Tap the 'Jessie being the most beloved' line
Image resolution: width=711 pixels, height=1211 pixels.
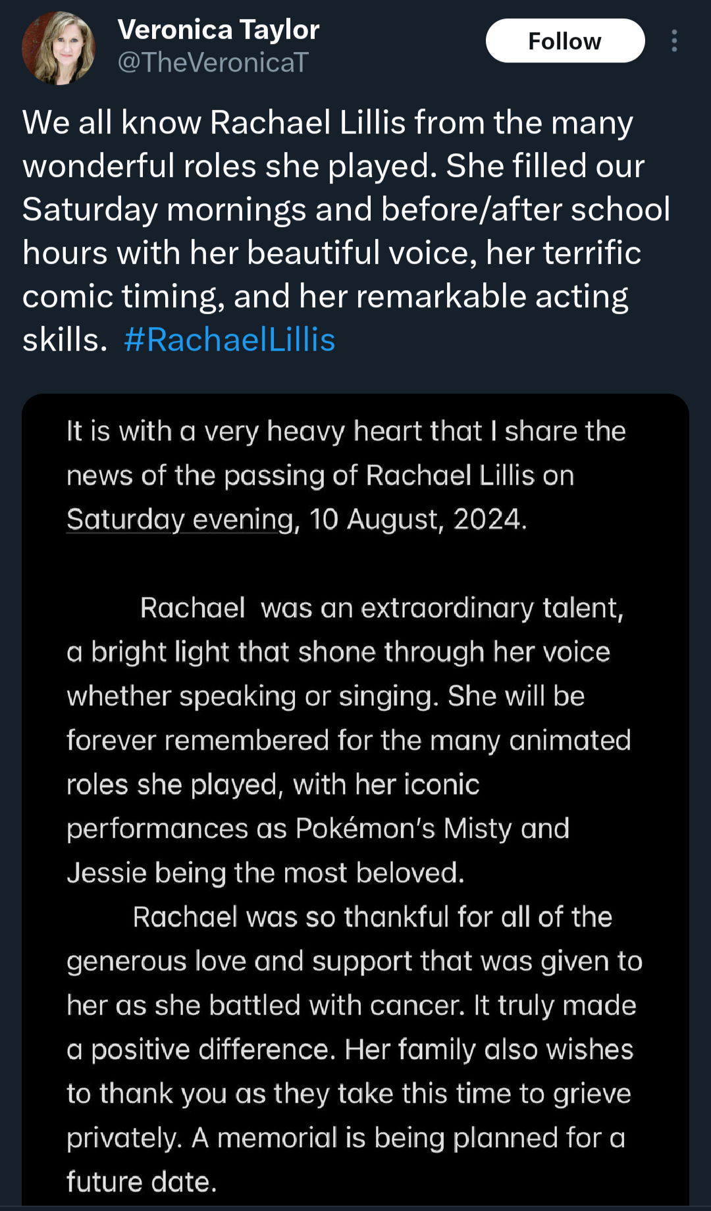[266, 873]
